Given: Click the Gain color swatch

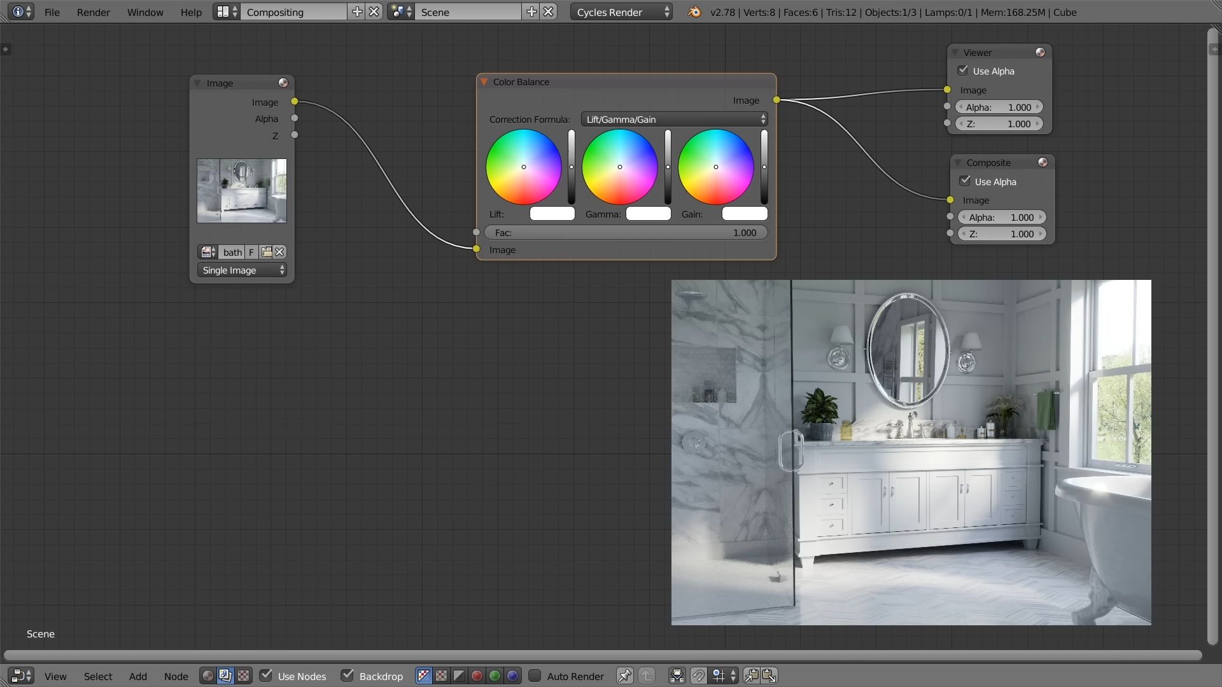Looking at the screenshot, I should (x=745, y=214).
